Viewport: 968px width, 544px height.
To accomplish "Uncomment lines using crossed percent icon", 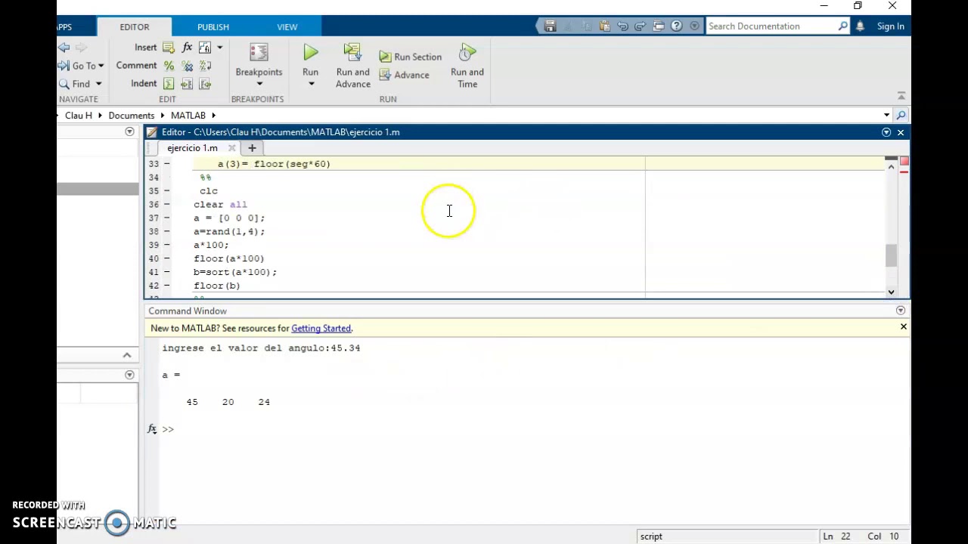I will click(187, 66).
